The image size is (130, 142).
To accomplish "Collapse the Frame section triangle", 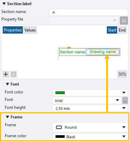I will pos(7,117).
